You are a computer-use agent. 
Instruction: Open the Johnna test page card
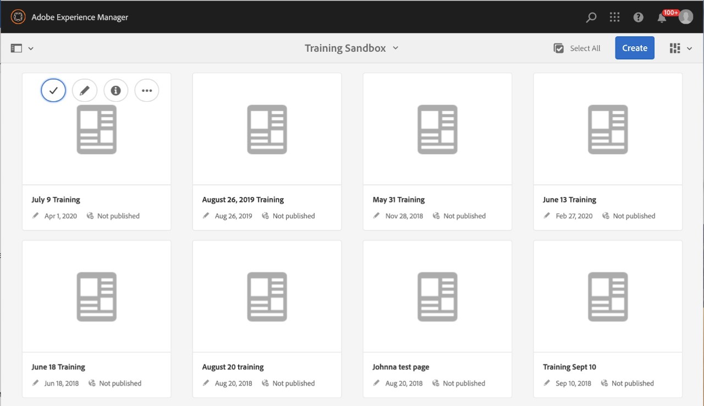(x=437, y=297)
